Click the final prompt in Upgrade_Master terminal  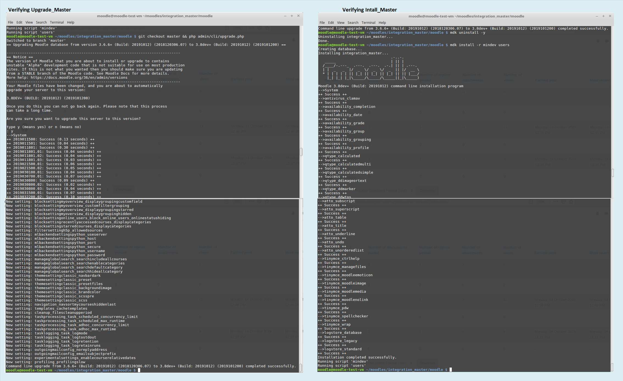[x=73, y=370]
